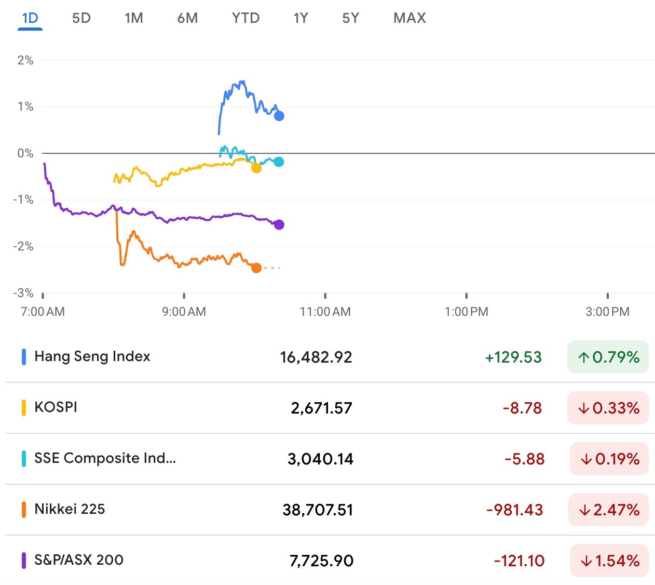
Task: Switch to the 1M time range
Action: click(x=134, y=18)
